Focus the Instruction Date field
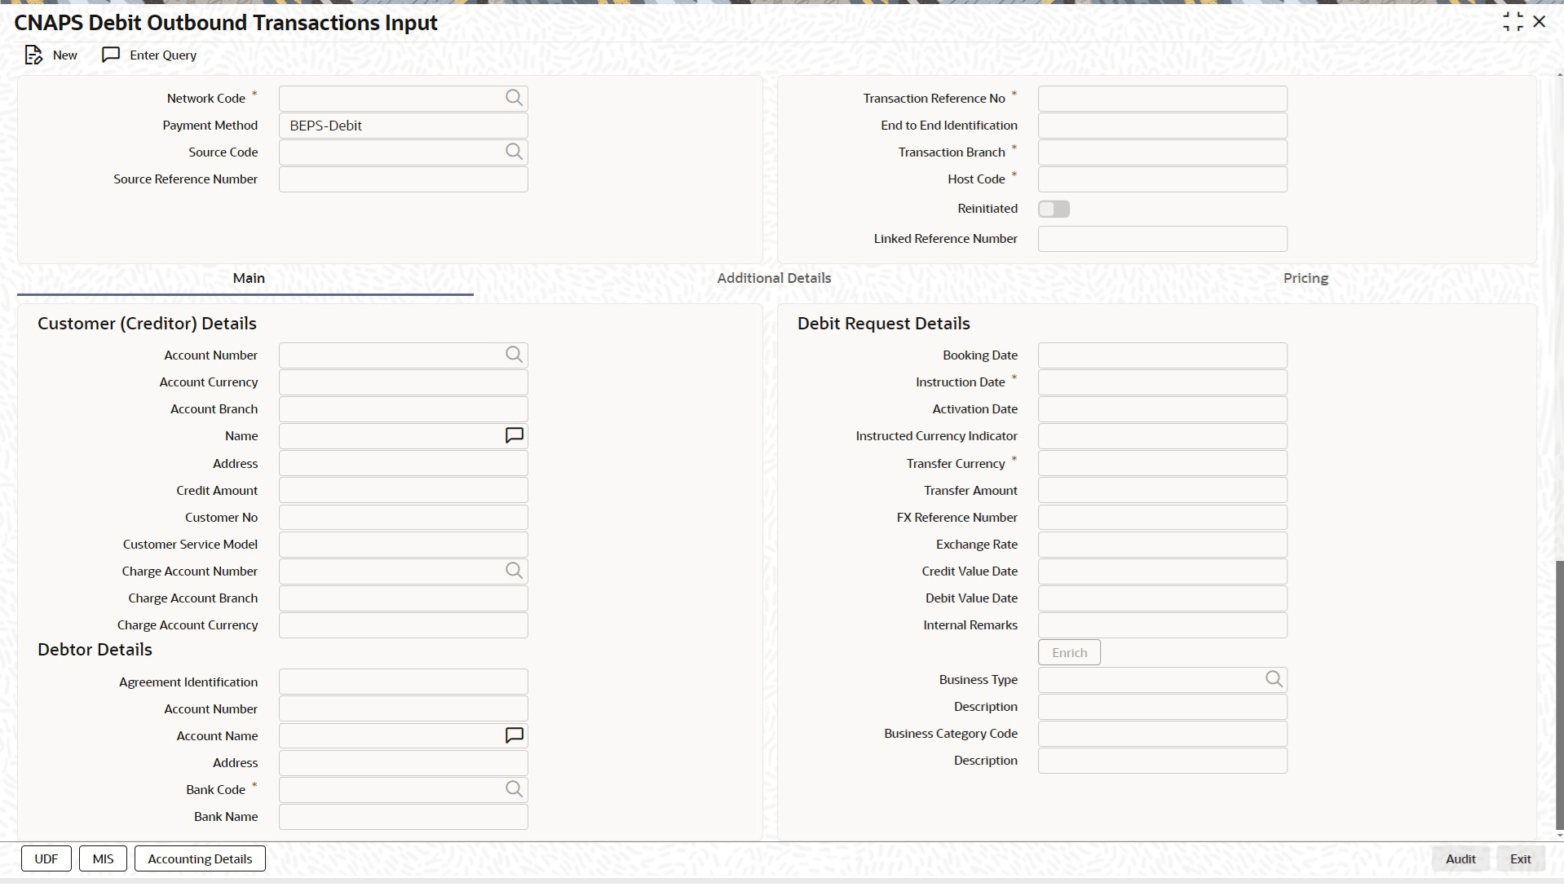 (x=1163, y=382)
